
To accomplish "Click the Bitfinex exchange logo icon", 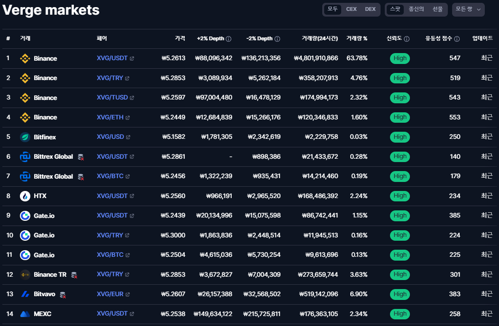I will pos(25,137).
